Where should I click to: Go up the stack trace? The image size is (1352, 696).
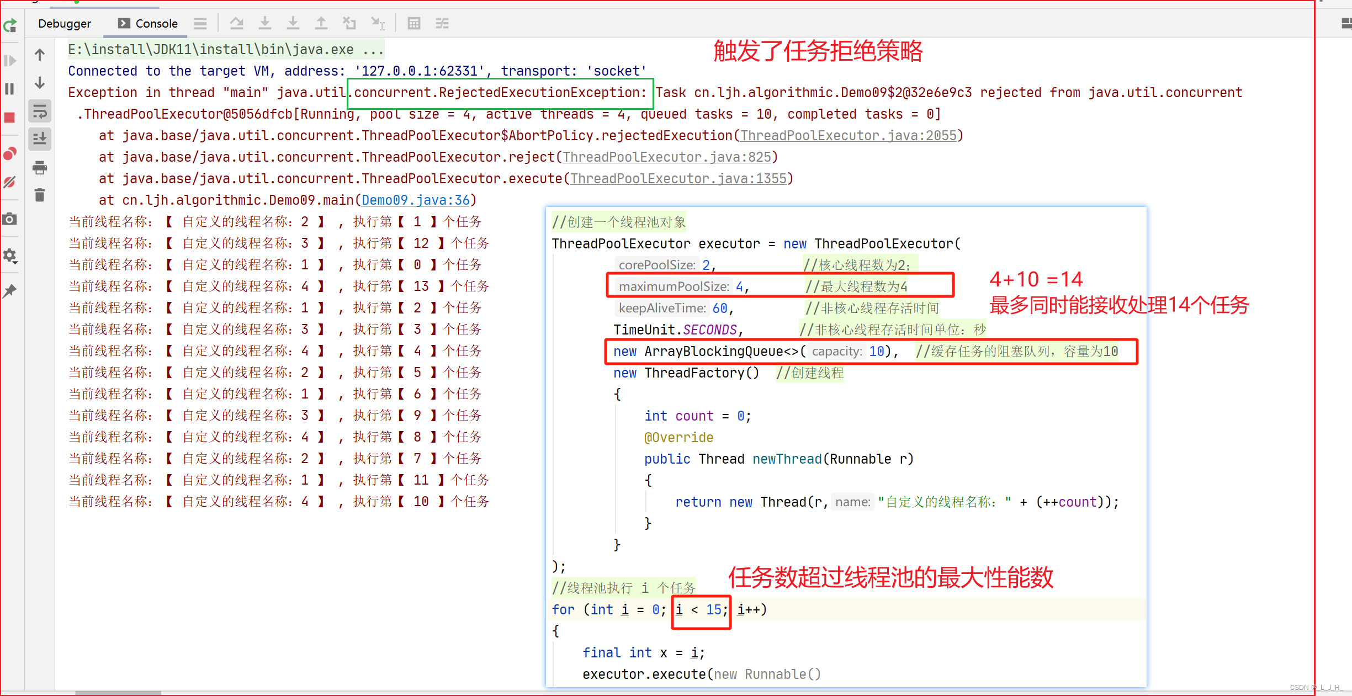click(x=40, y=55)
